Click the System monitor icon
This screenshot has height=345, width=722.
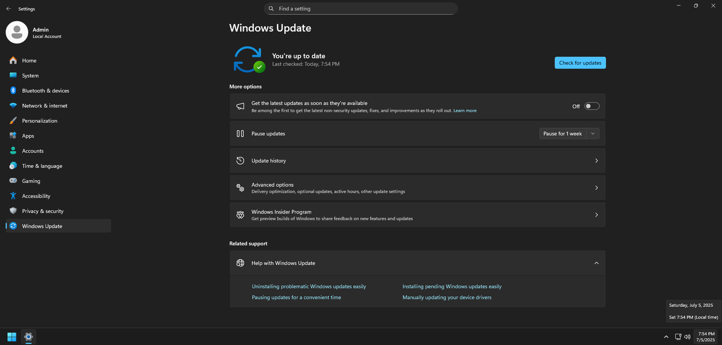(x=13, y=76)
